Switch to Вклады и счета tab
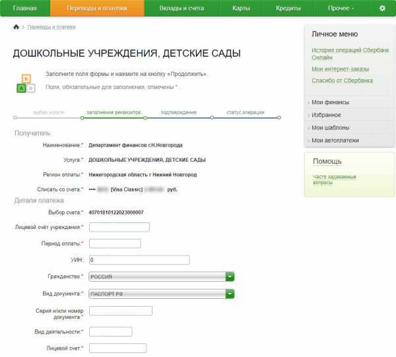Image resolution: width=396 pixels, height=357 pixels. click(x=181, y=9)
